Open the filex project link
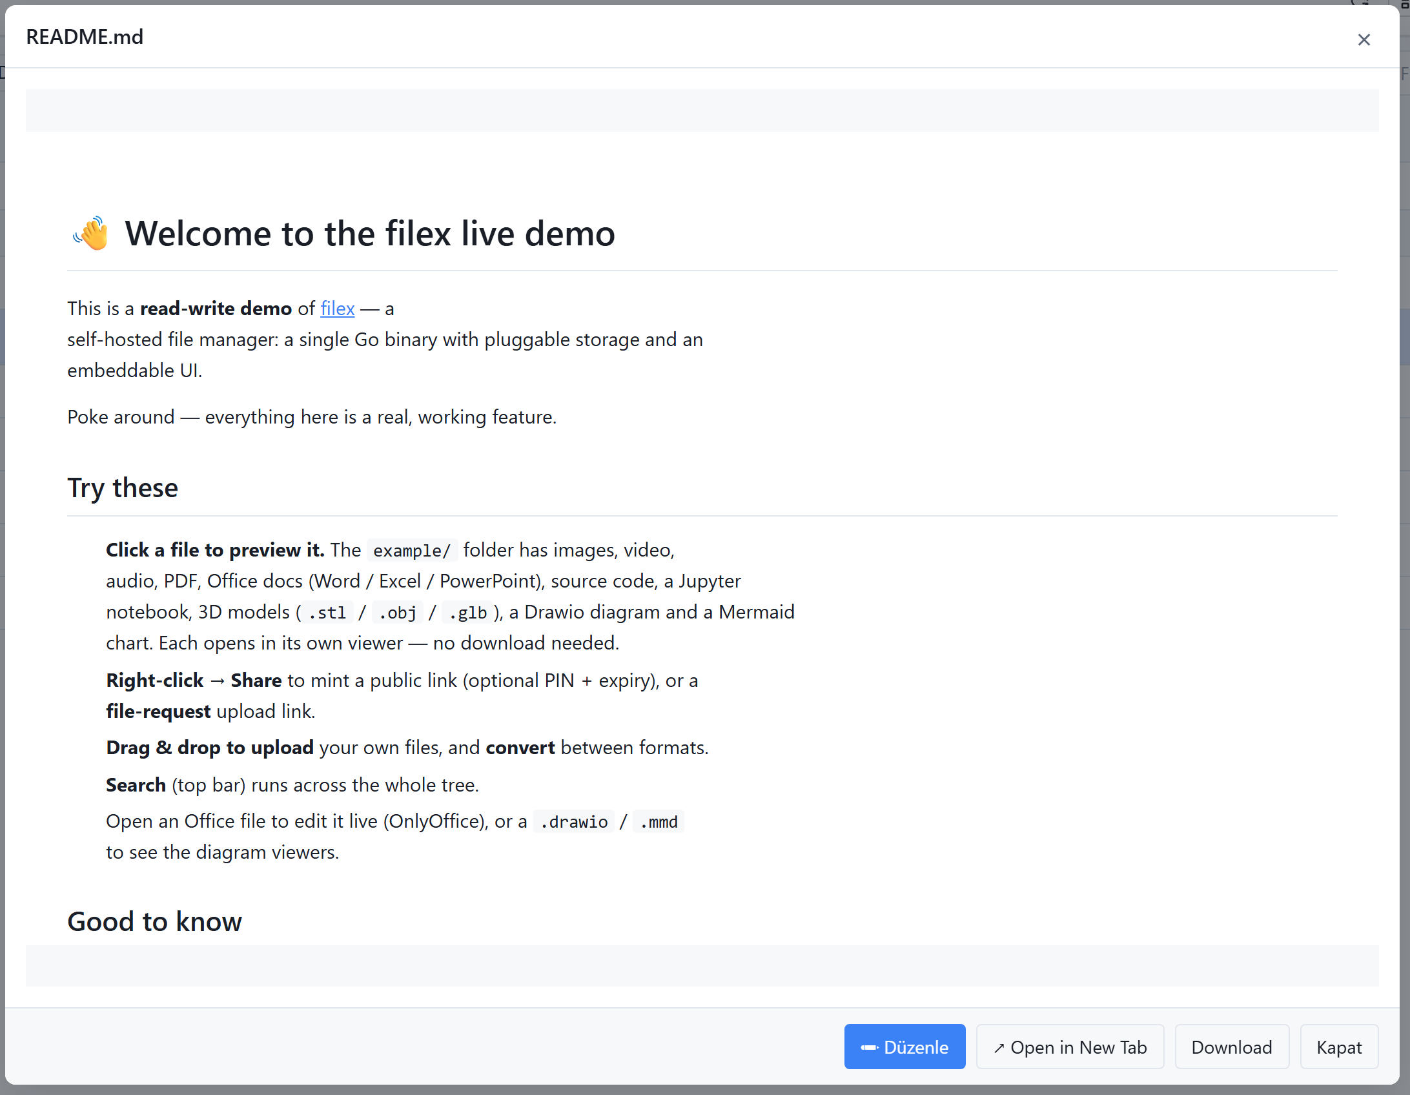Screen dimensions: 1410x1095 click(338, 309)
